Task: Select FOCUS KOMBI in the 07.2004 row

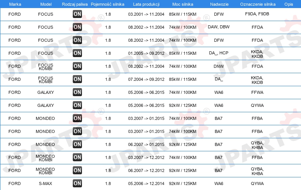Action: coord(45,80)
